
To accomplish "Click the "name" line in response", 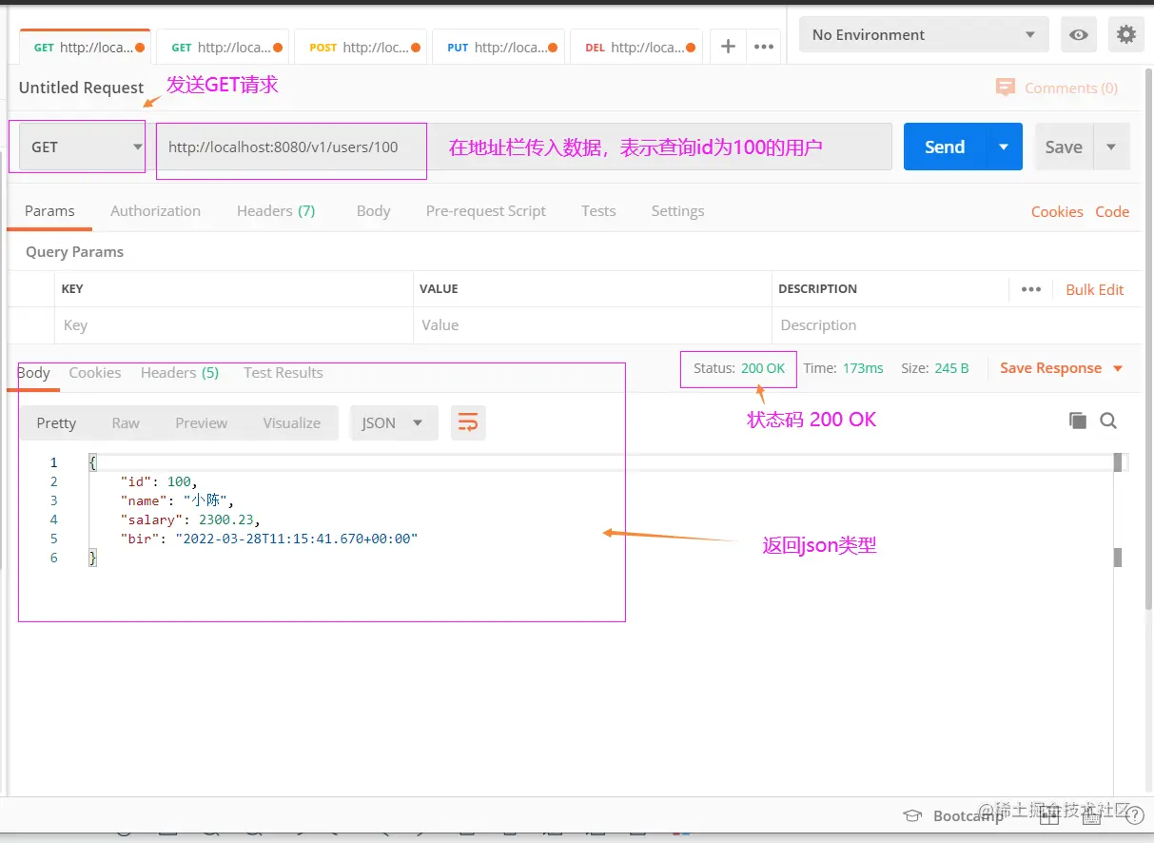I will (177, 500).
